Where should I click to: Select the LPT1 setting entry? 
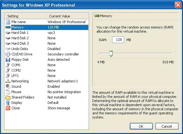[x=47, y=76]
